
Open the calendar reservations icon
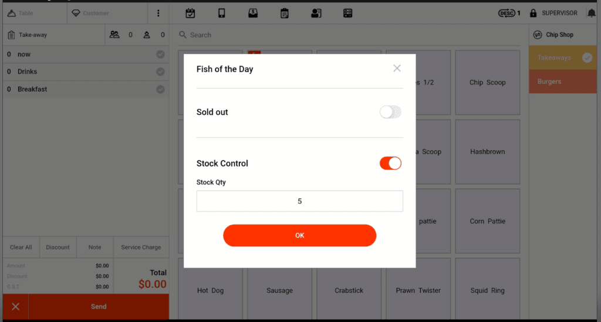[x=190, y=13]
